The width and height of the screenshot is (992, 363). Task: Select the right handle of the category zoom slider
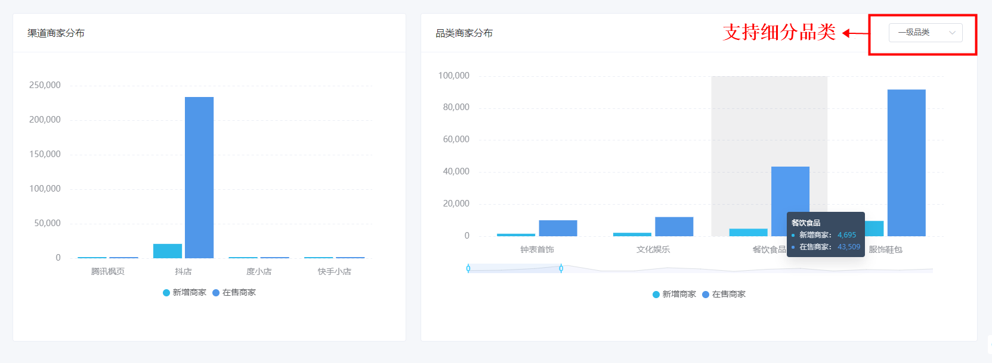[561, 268]
